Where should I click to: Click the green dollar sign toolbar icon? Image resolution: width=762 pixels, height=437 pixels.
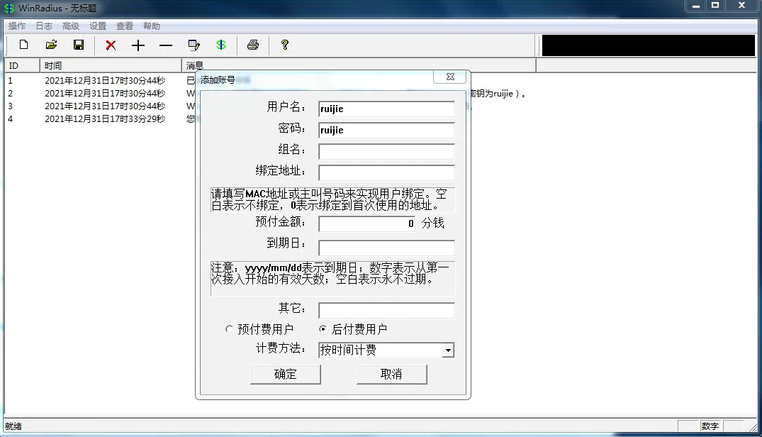click(221, 45)
